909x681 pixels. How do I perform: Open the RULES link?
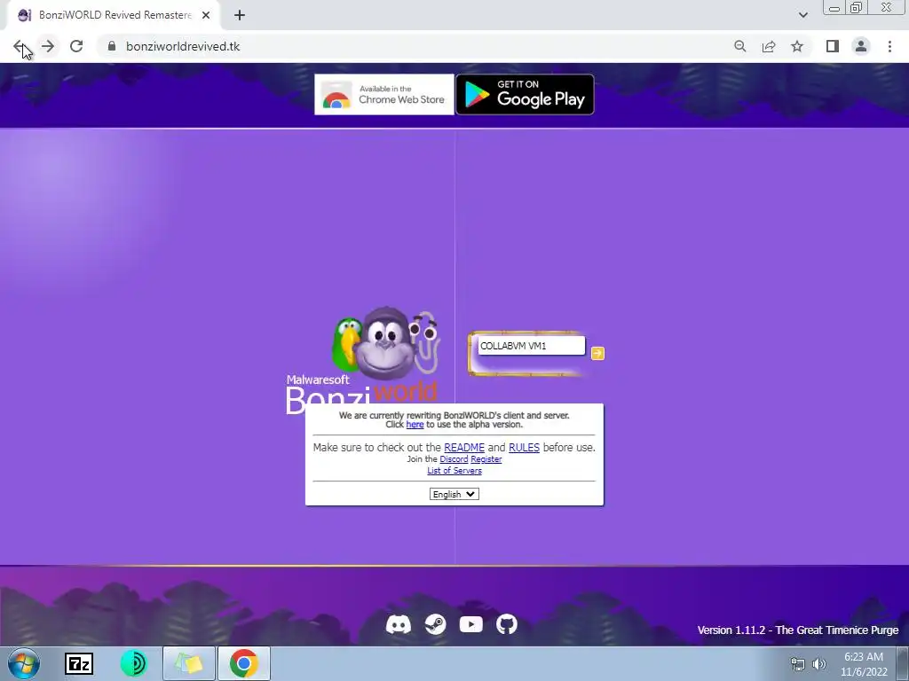[x=524, y=448]
